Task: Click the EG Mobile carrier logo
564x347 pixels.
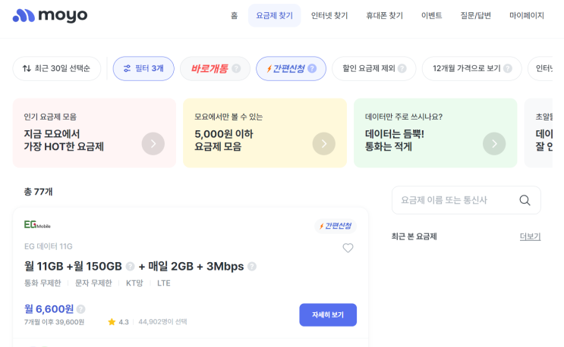Action: tap(37, 225)
